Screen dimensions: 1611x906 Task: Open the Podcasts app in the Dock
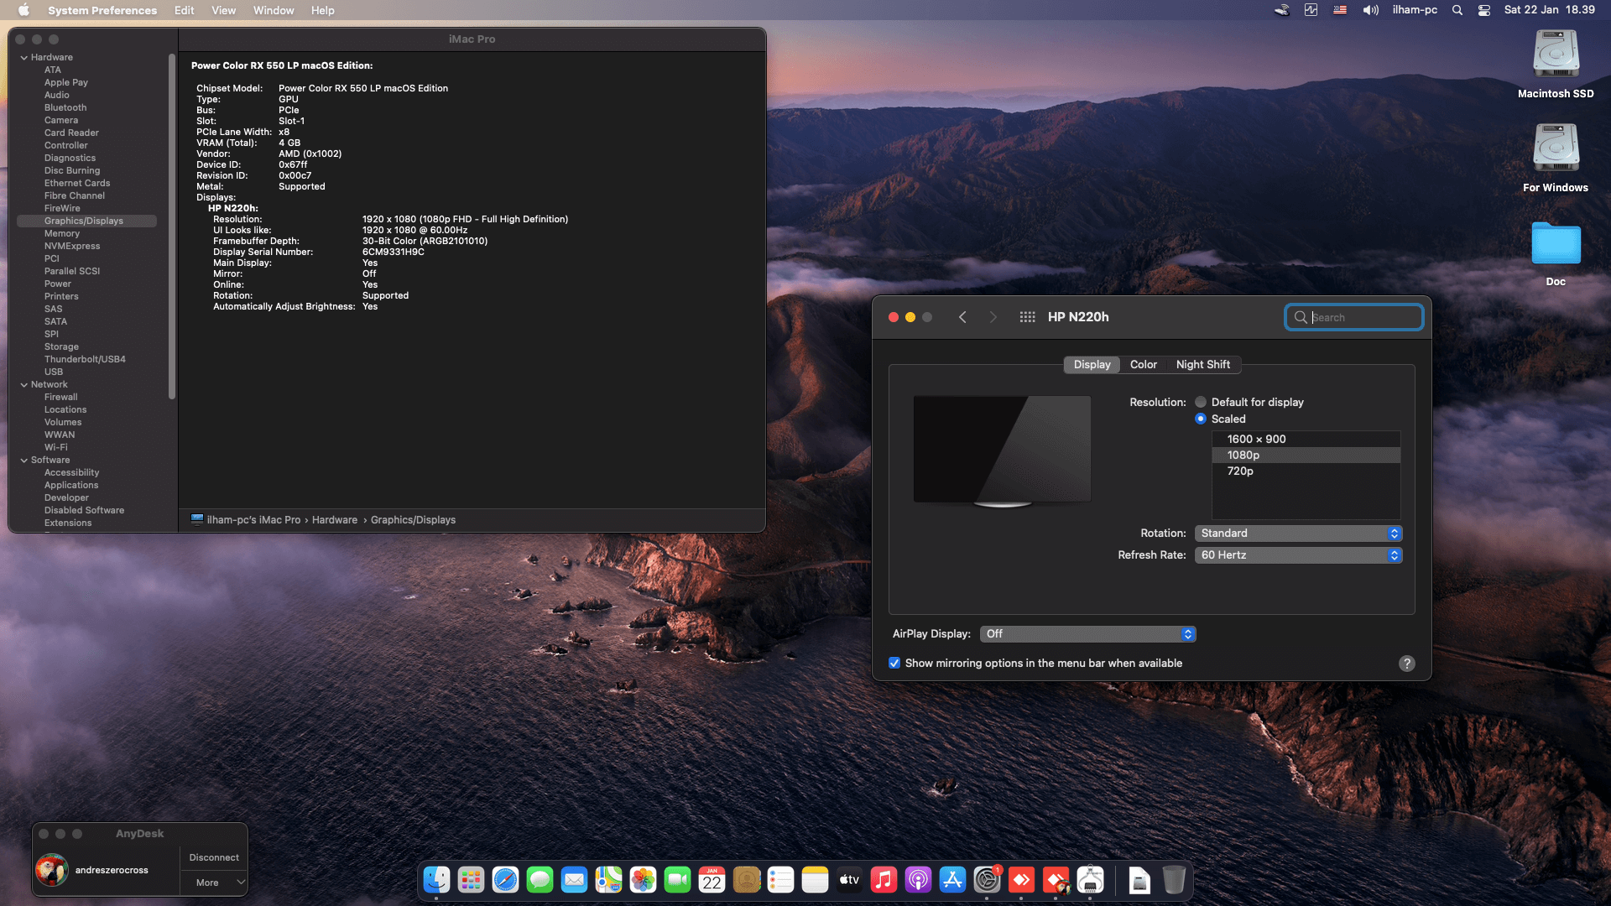[x=918, y=880]
